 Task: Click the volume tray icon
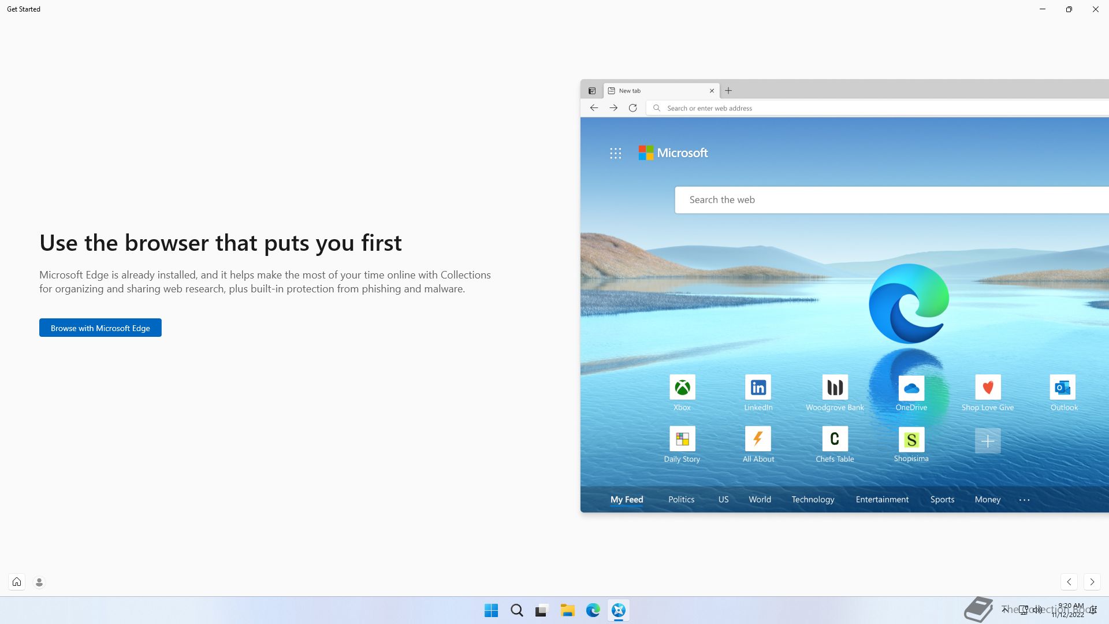click(x=1037, y=610)
